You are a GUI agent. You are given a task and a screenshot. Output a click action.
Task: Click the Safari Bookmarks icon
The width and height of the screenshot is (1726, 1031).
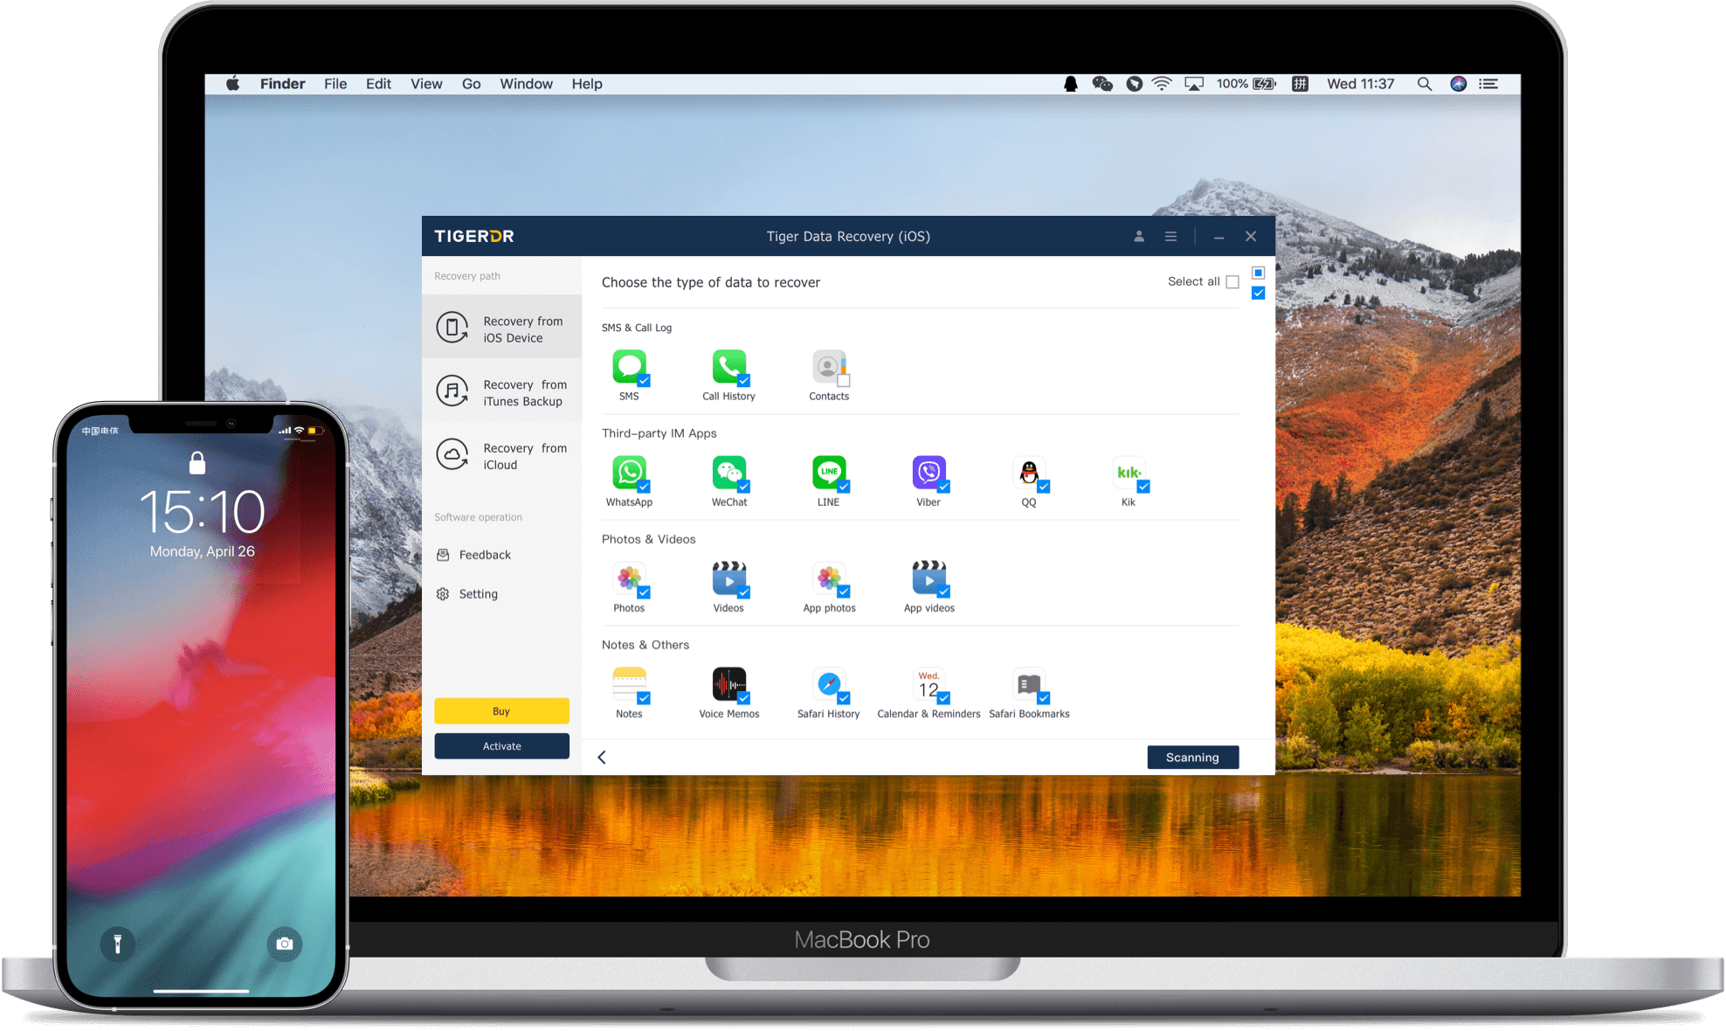(1029, 684)
